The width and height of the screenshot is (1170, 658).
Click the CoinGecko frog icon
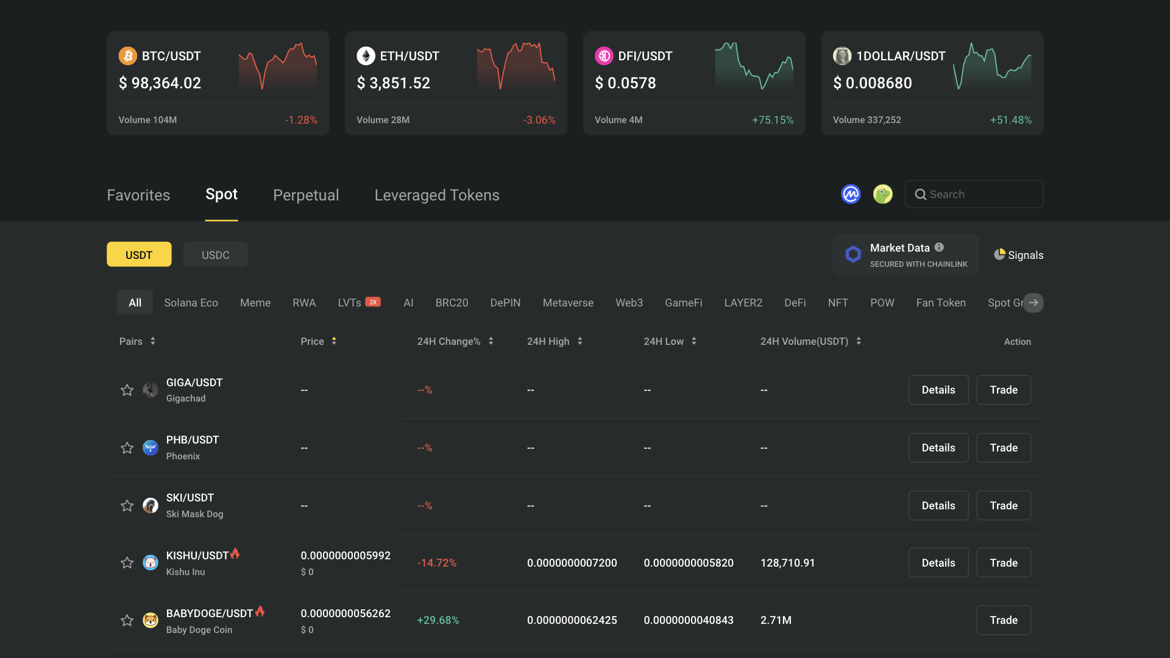882,194
